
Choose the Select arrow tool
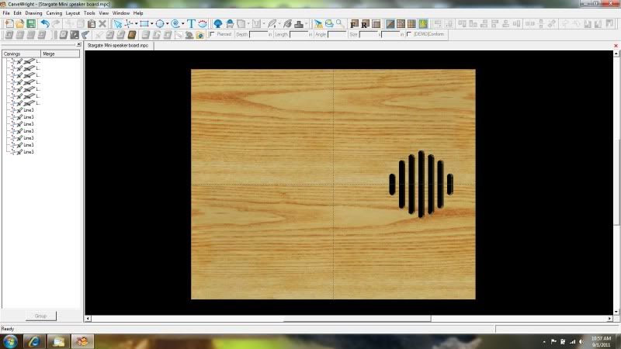(x=118, y=24)
